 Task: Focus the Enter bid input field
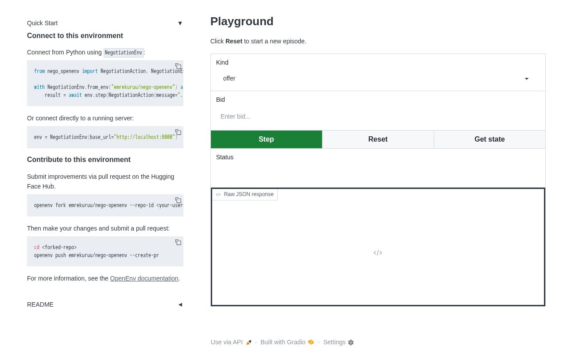click(x=377, y=116)
